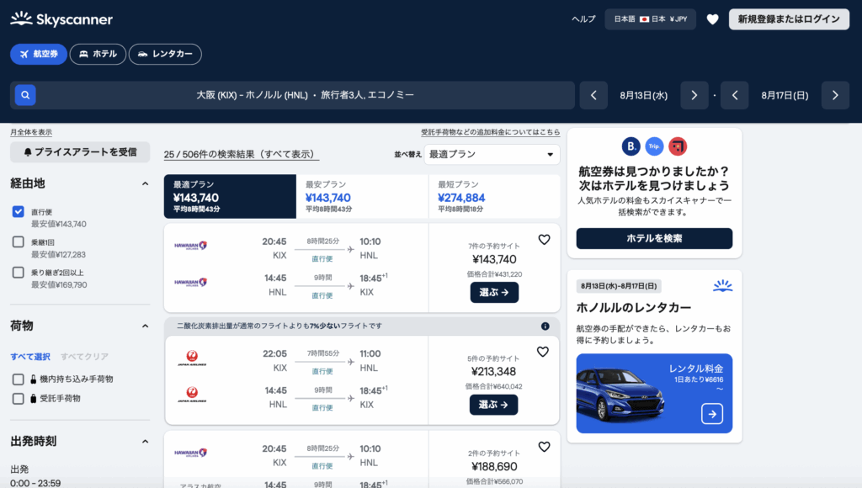
Task: Save the ¥188,690 flight with heart
Action: 545,447
